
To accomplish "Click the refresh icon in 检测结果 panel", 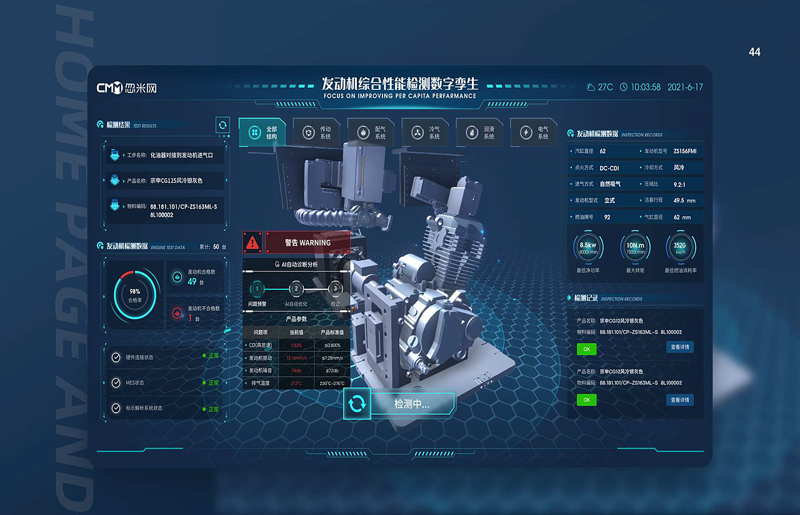I will point(222,125).
